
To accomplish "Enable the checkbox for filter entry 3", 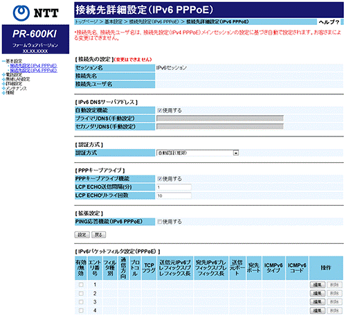I will click(x=81, y=302).
